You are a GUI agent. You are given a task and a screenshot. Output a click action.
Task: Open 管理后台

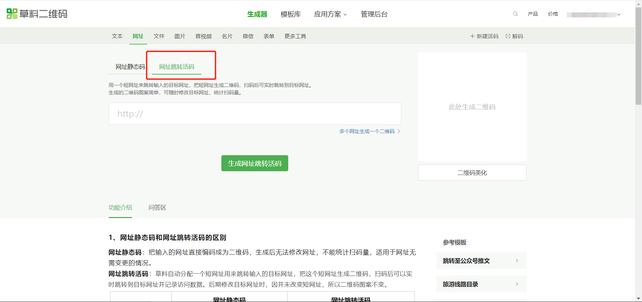(x=374, y=14)
